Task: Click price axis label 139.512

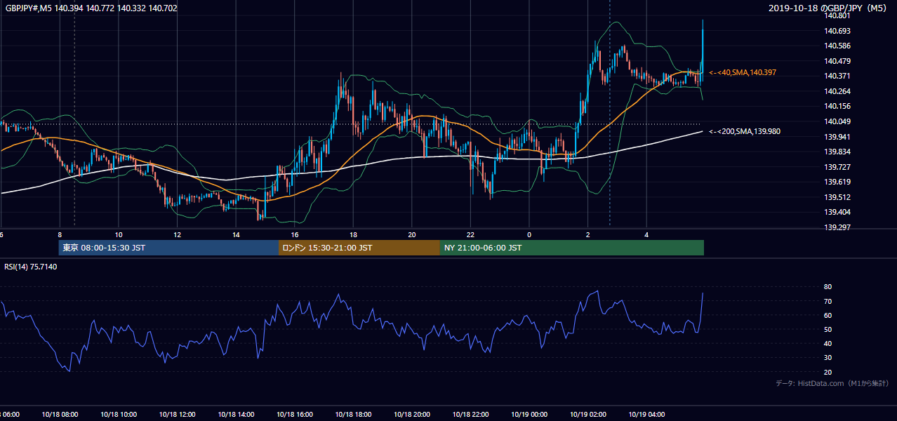Action: point(838,197)
